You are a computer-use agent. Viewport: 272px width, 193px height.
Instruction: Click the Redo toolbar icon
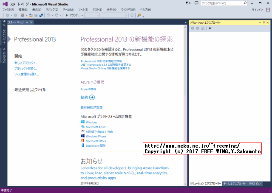[57, 15]
